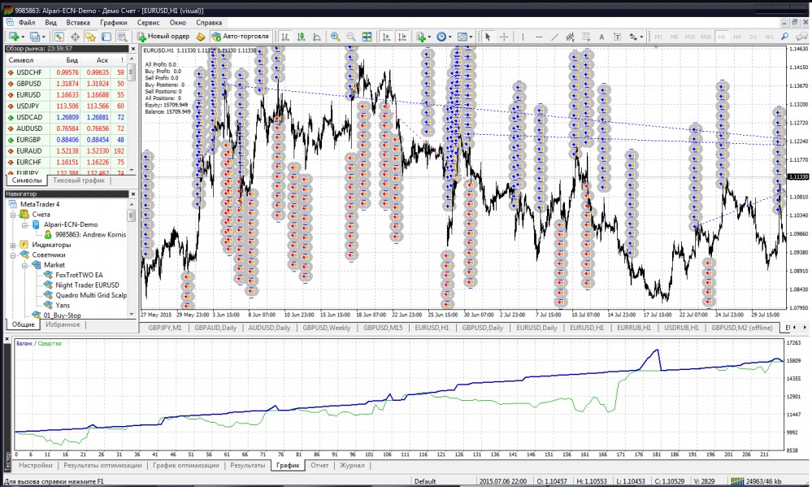The width and height of the screenshot is (812, 487).
Task: Expand the Индикаторы tree node
Action: (14, 245)
